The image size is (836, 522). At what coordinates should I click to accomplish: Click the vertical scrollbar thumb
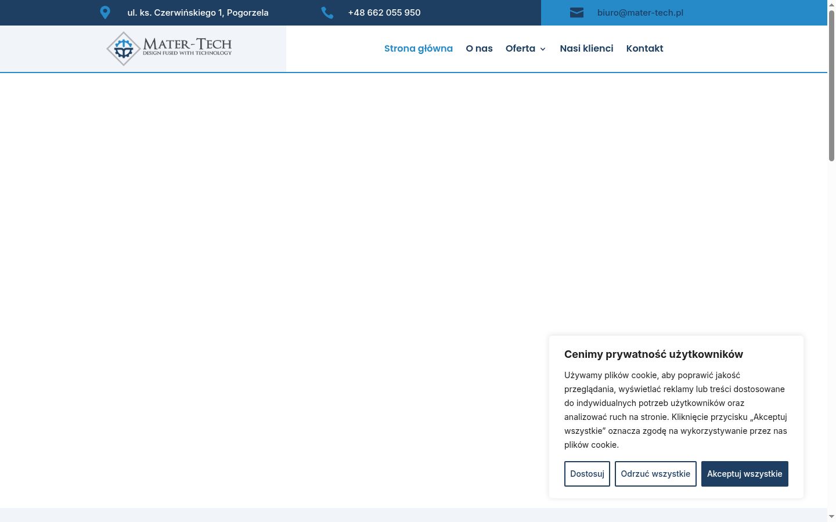pyautogui.click(x=831, y=85)
